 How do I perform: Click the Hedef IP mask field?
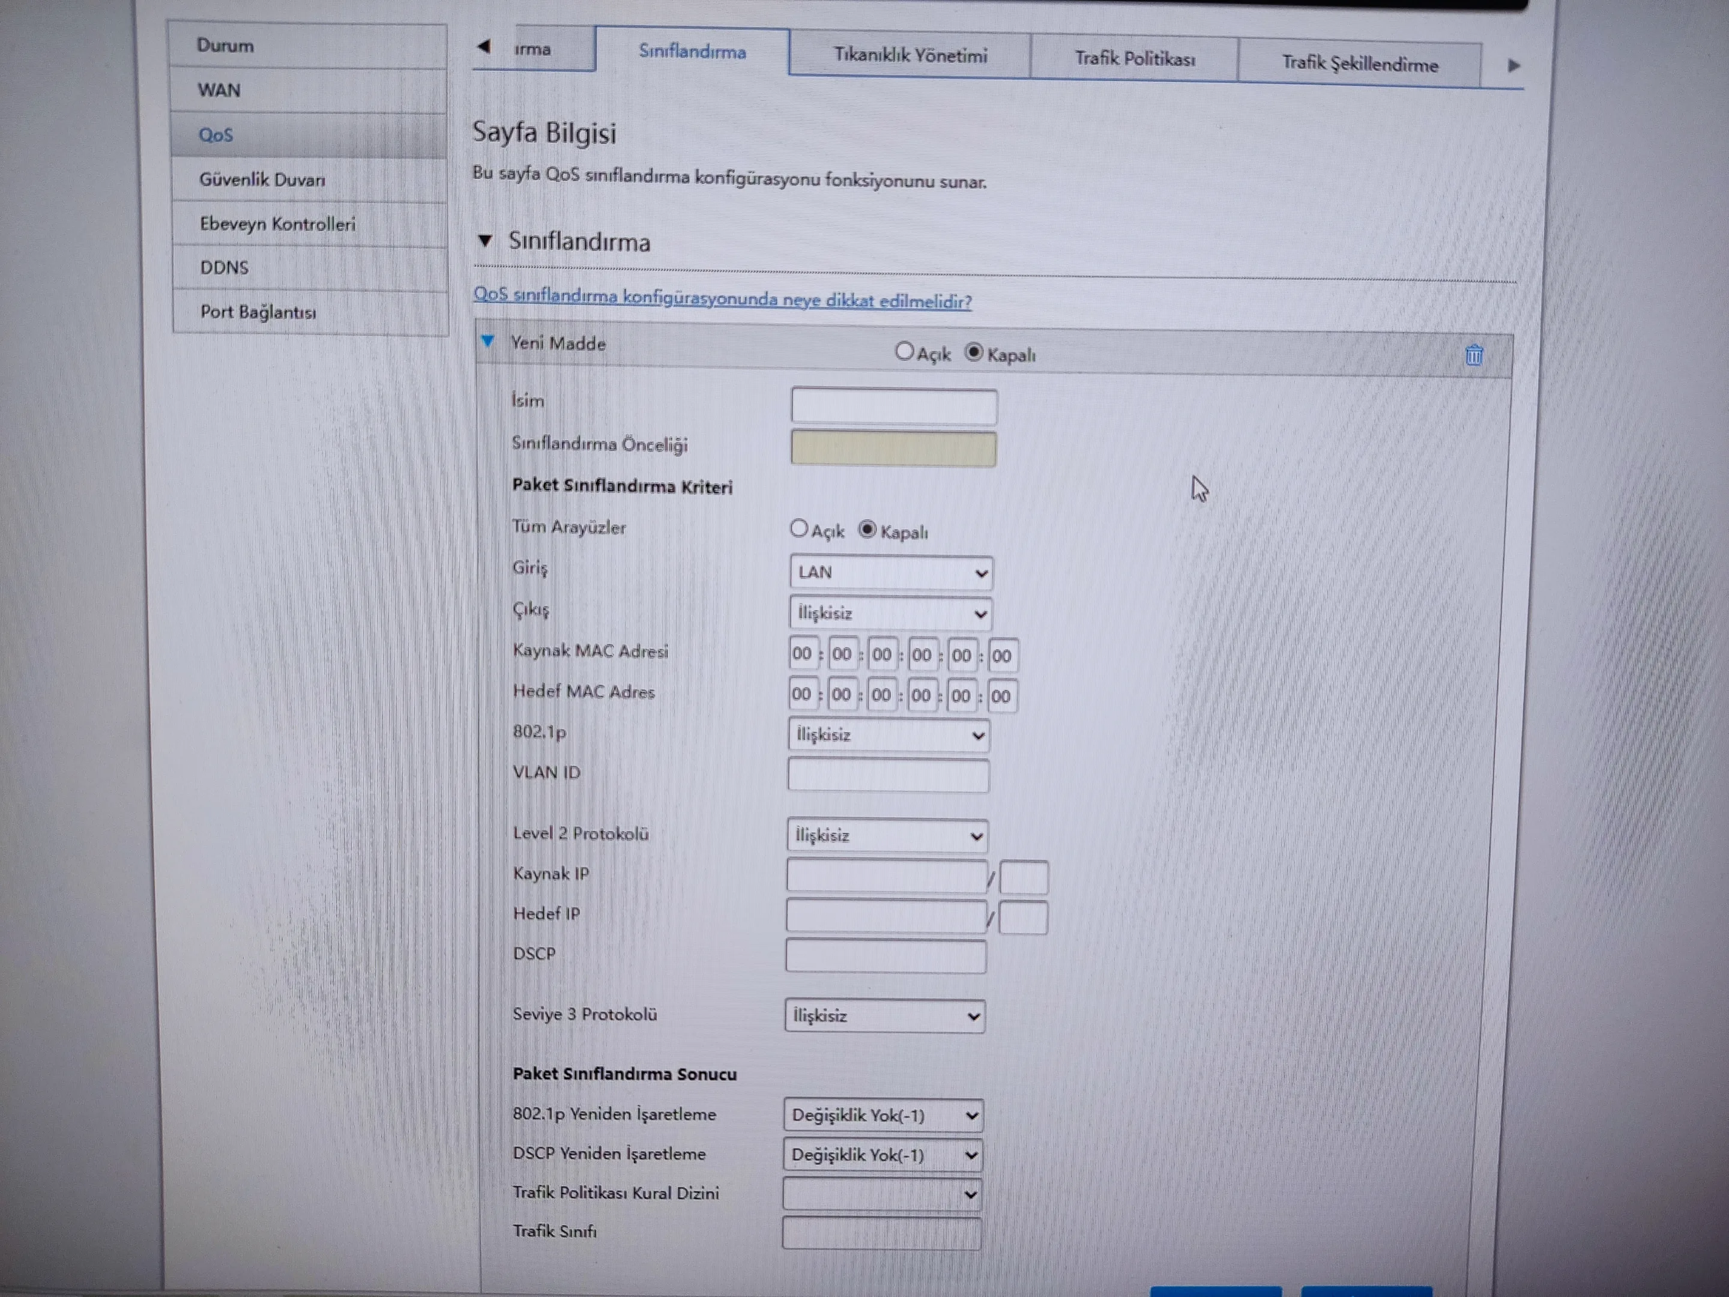[1023, 918]
